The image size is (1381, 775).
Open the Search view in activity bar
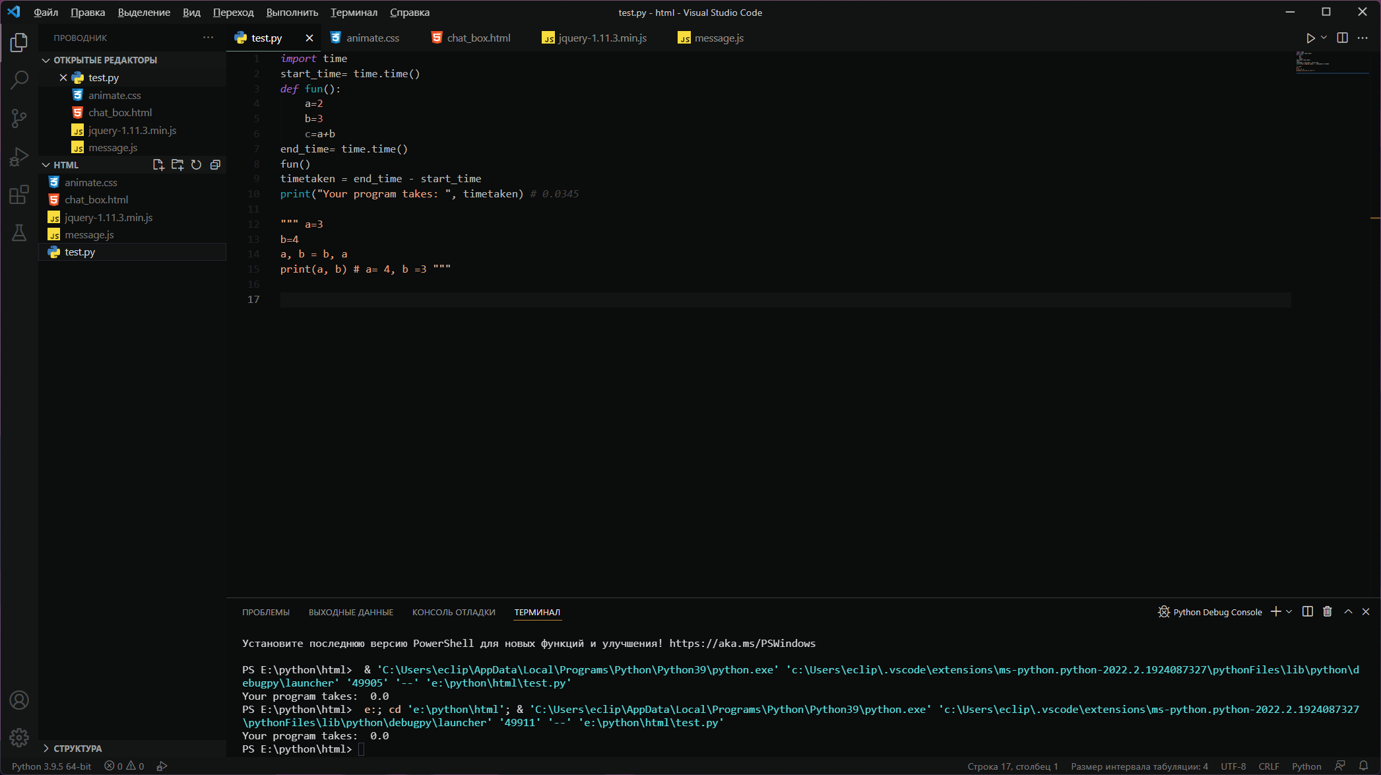click(x=19, y=80)
